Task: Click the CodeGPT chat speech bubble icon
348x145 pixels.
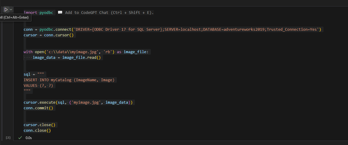Action: click(x=60, y=12)
